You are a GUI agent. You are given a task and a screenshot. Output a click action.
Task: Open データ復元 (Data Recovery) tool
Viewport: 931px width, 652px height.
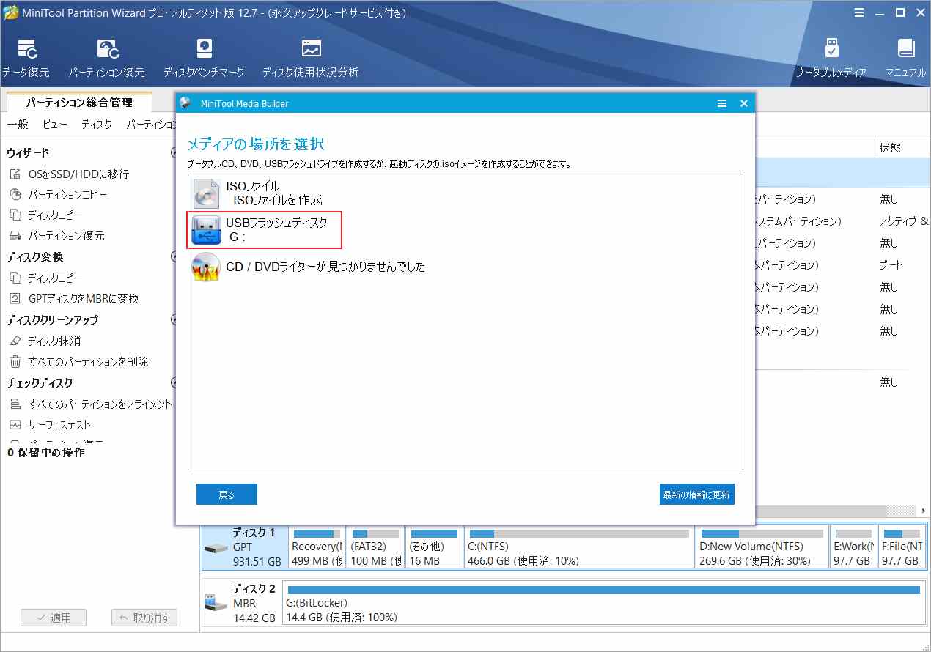[26, 59]
